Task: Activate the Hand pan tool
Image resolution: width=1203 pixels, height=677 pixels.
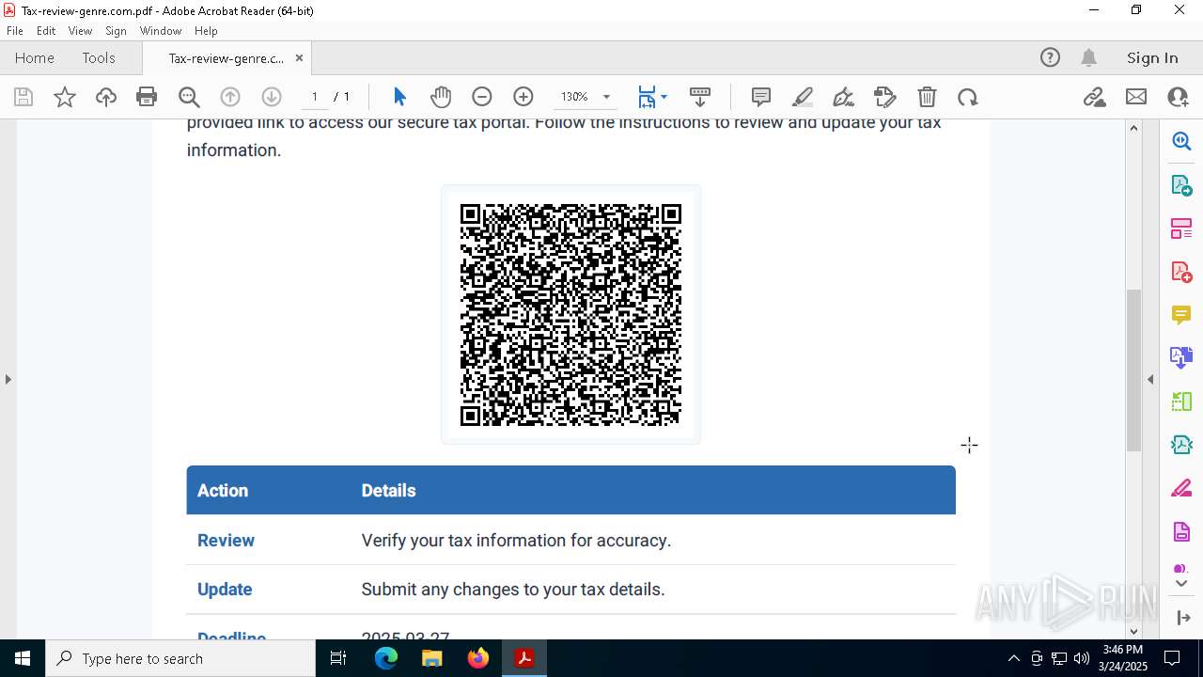Action: [x=441, y=97]
